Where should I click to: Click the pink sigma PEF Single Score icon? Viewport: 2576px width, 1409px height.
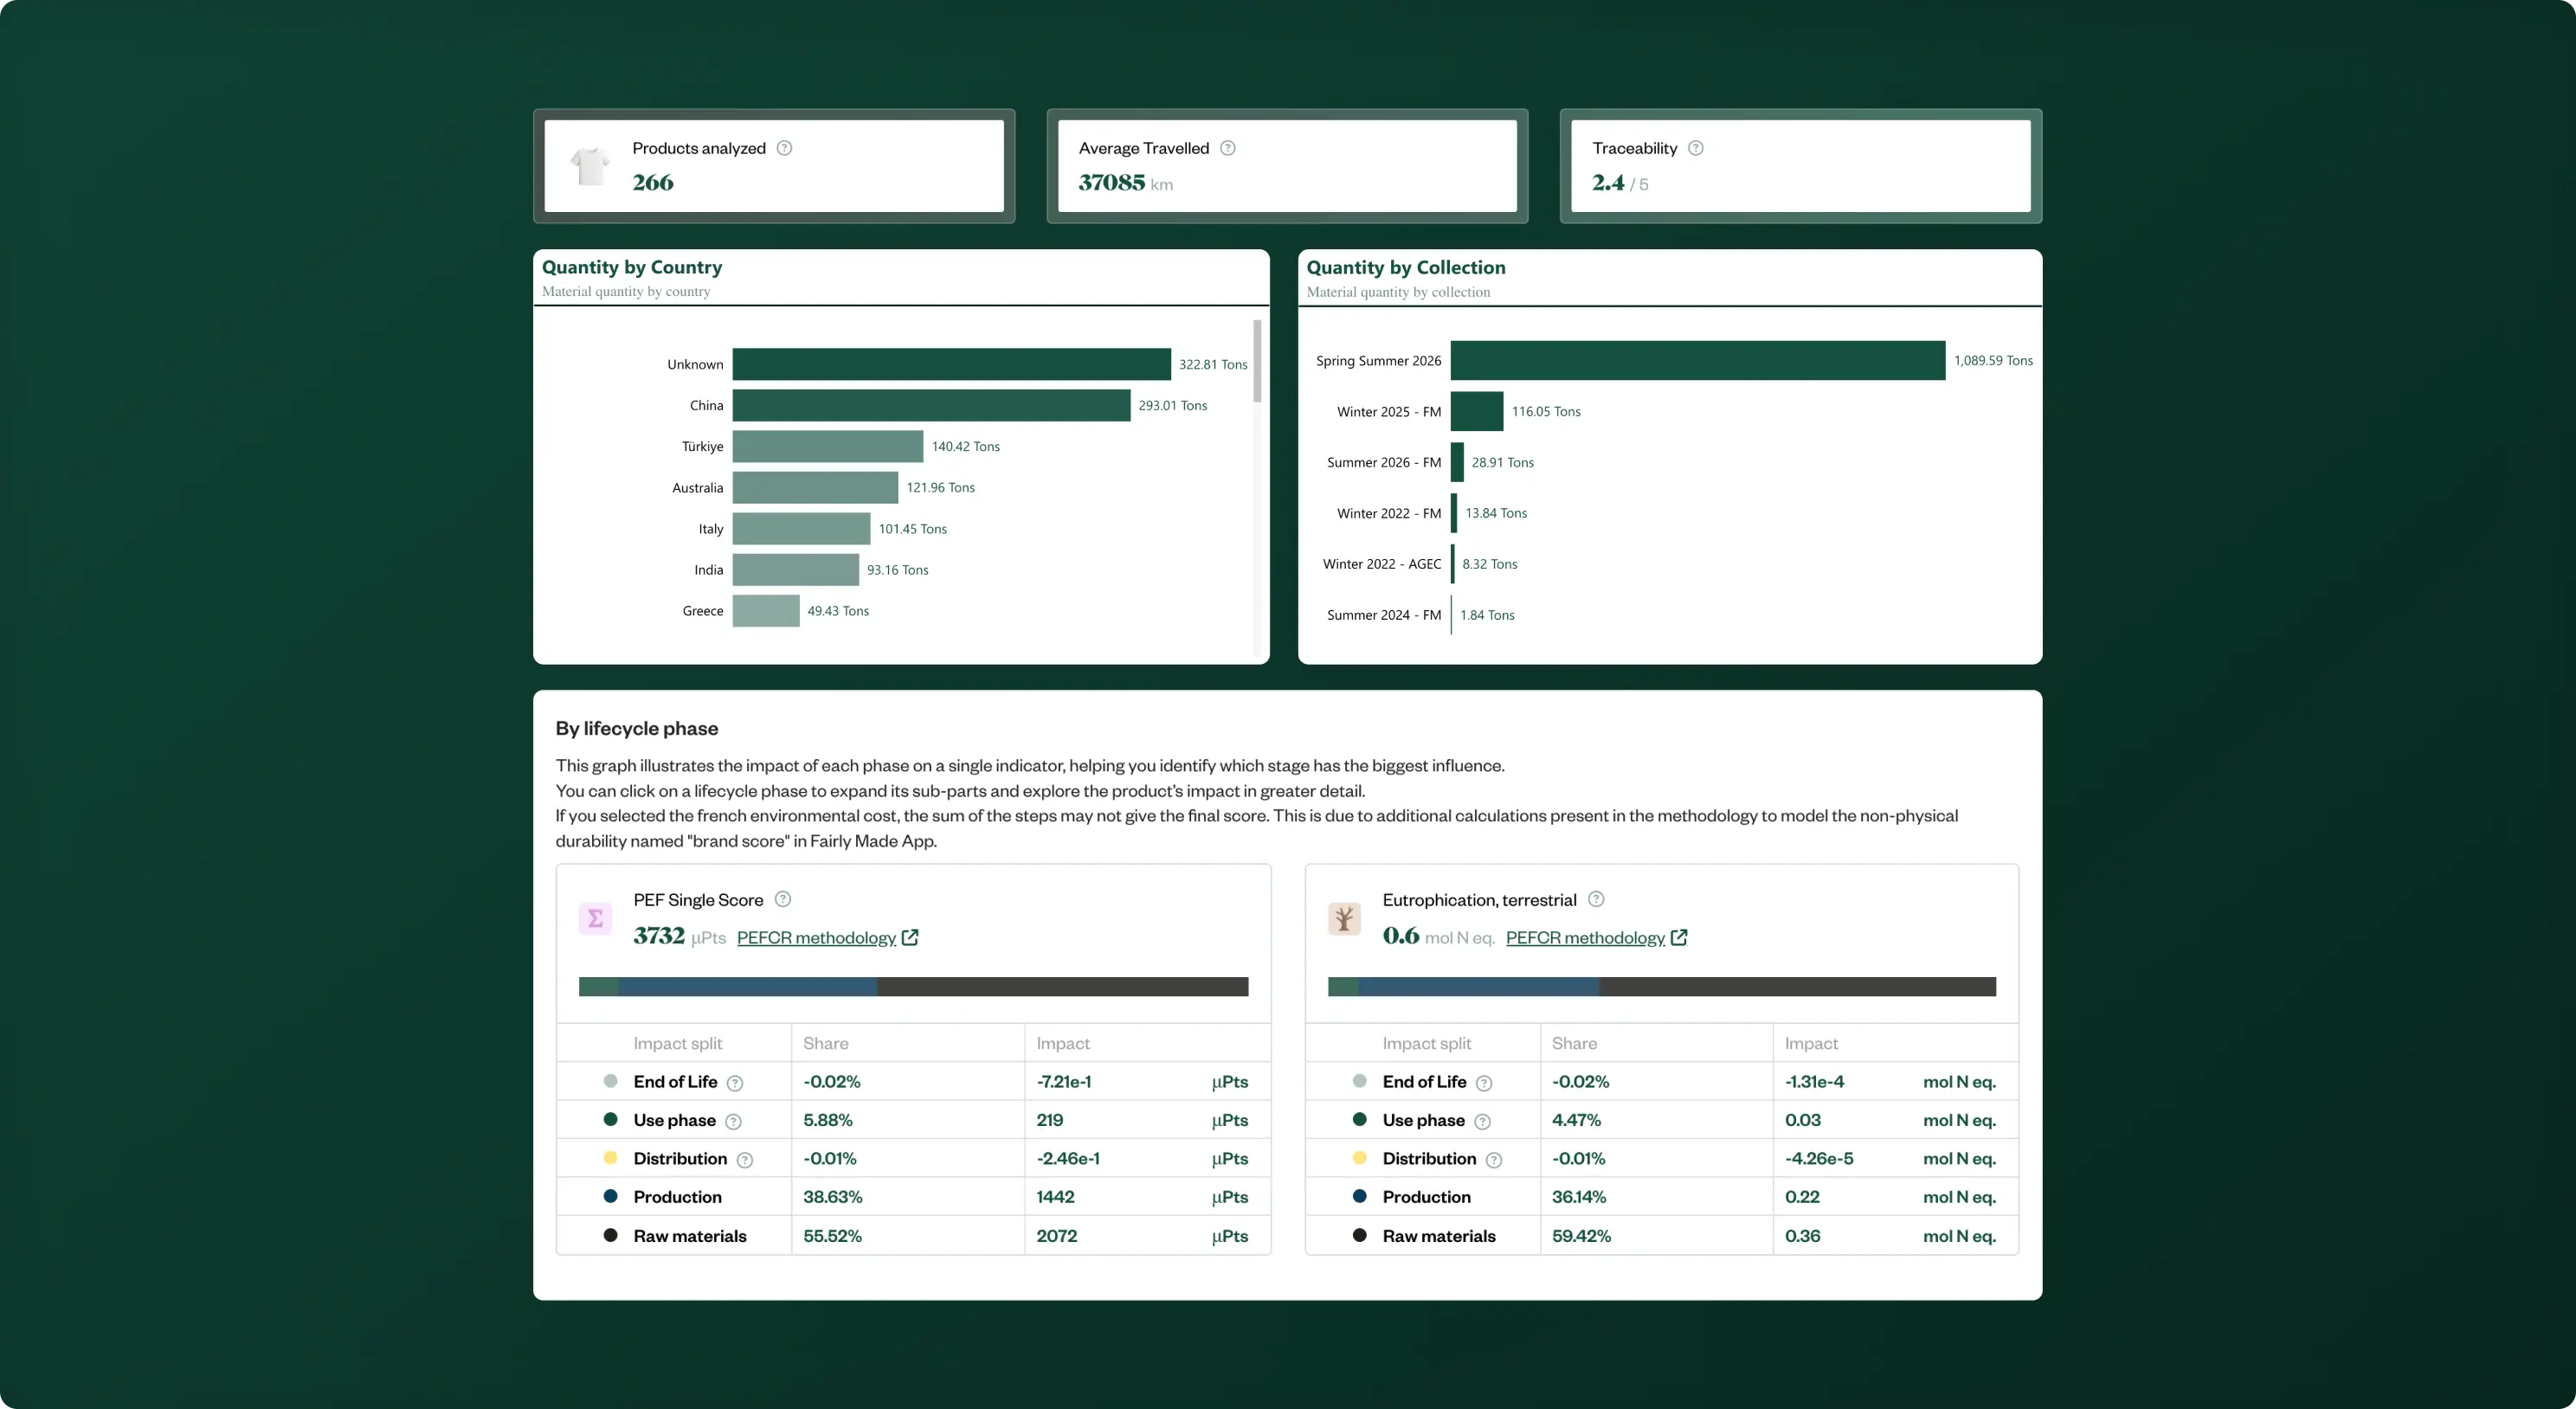pyautogui.click(x=595, y=918)
